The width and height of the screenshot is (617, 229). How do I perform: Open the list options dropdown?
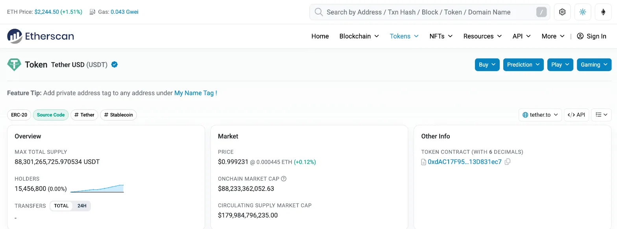601,115
